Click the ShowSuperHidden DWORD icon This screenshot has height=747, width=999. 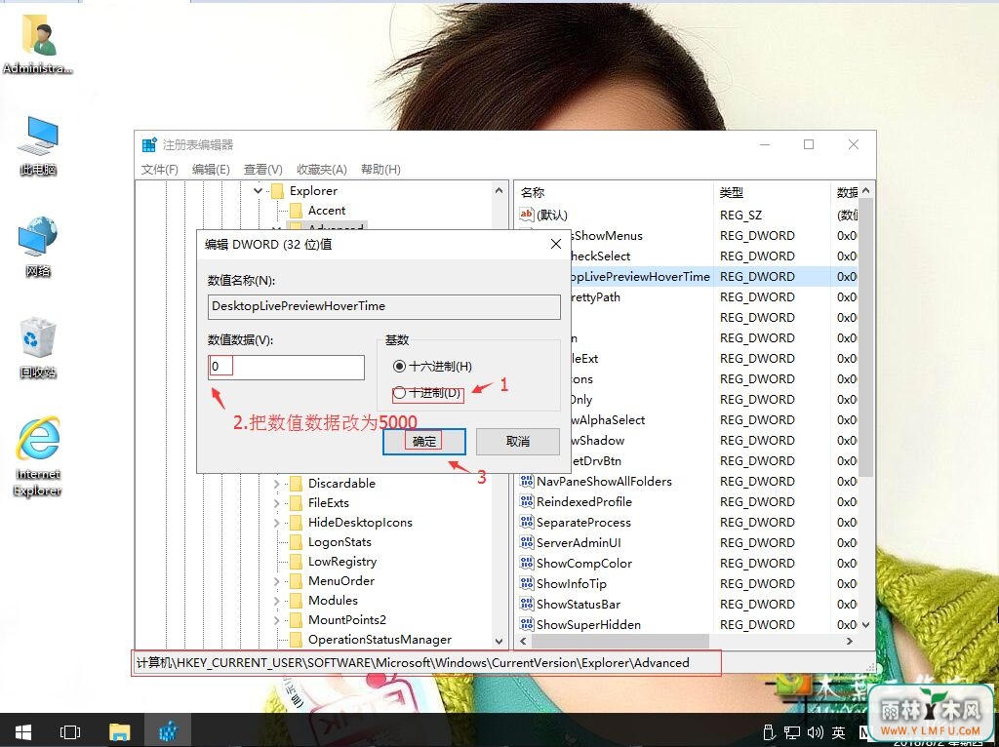526,623
